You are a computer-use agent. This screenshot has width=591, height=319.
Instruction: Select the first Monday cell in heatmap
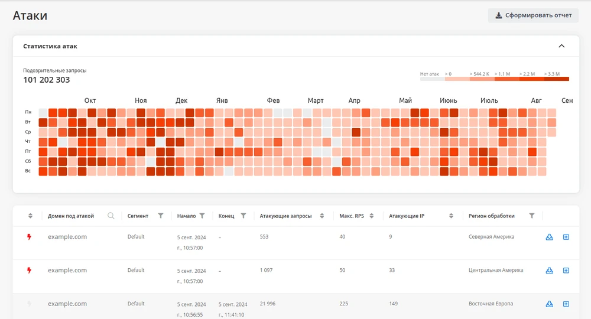tap(43, 112)
